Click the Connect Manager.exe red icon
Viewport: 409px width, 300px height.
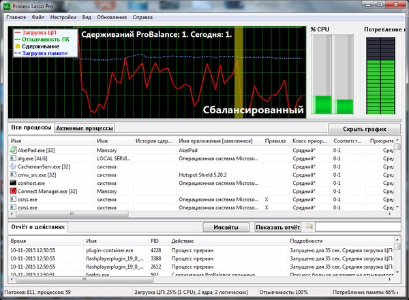[12, 191]
